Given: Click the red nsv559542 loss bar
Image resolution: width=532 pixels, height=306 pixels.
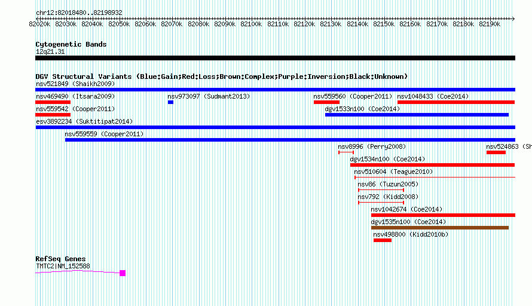Looking at the screenshot, I should (x=53, y=115).
